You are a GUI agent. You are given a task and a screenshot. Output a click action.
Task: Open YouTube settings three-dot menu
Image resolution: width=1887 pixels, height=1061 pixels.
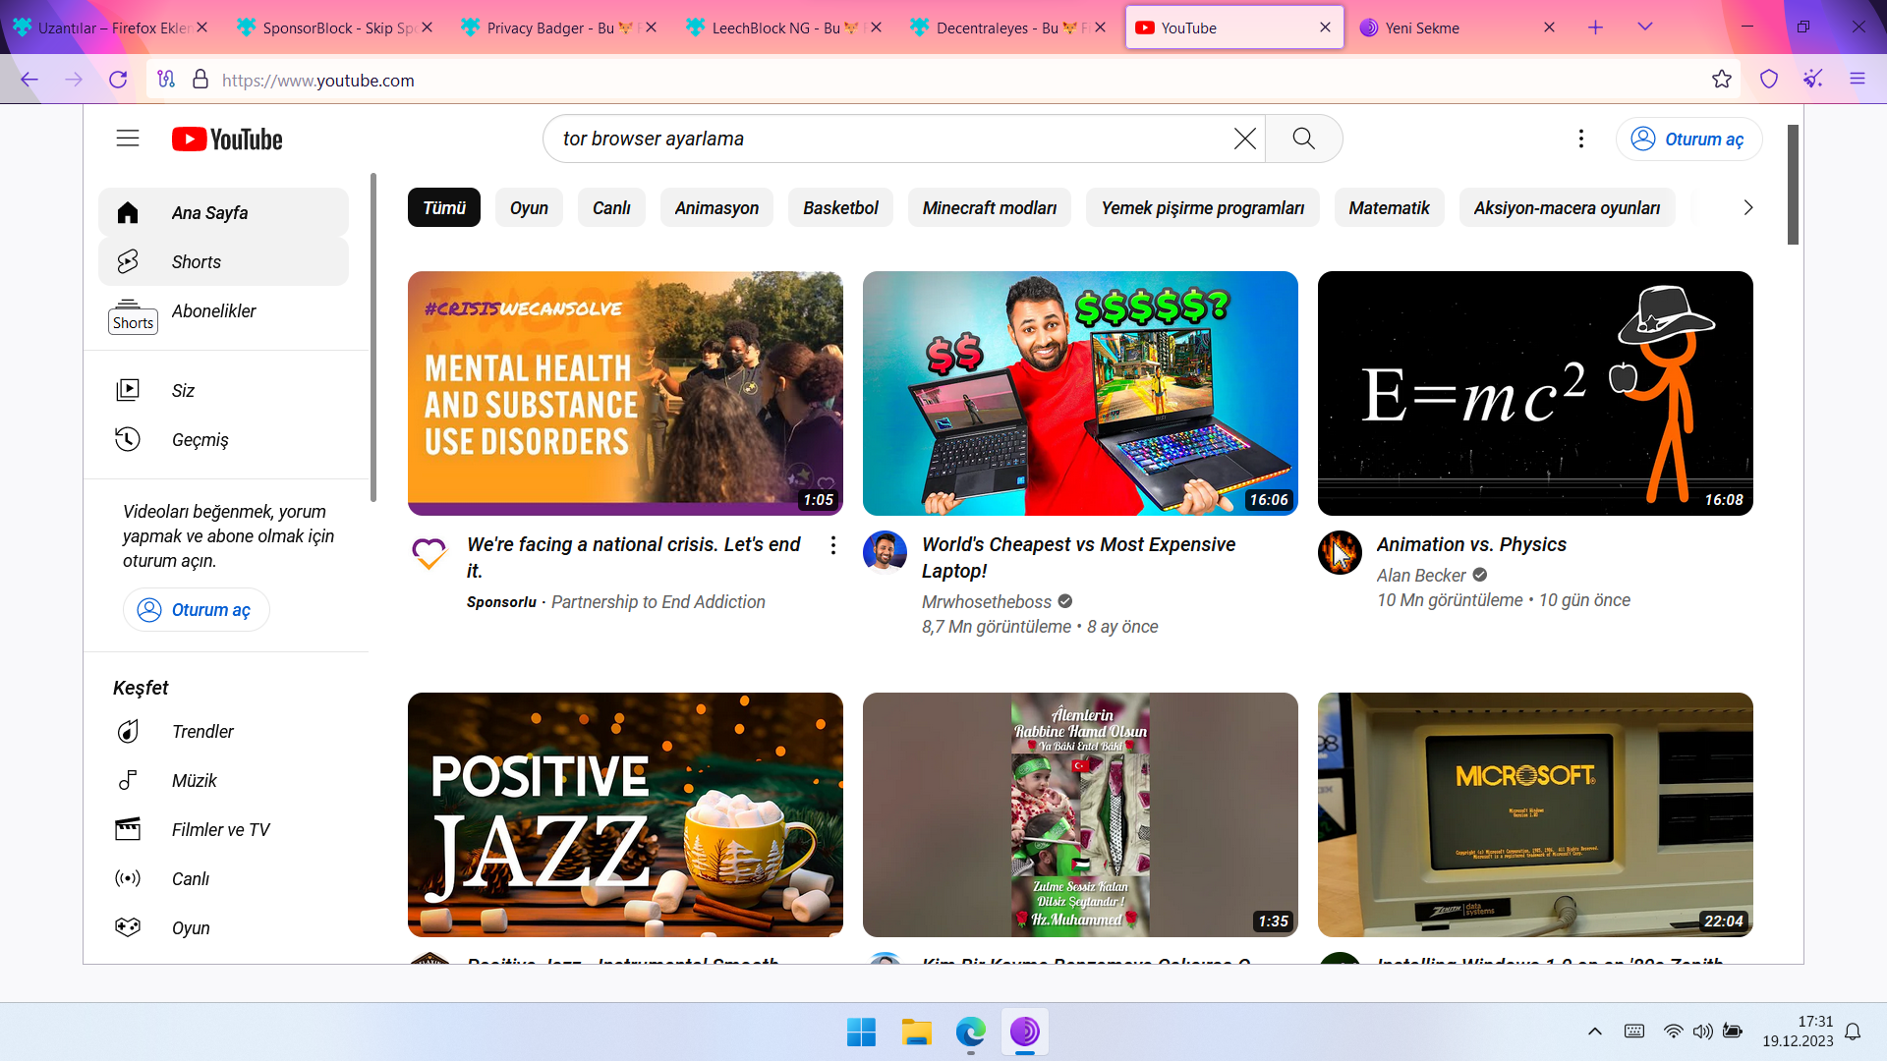pos(1580,139)
